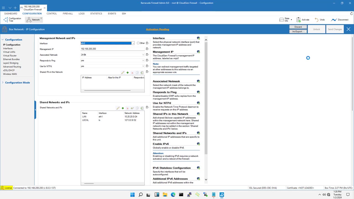This screenshot has height=199, width=354.
Task: Open Layer2 Bridging settings
Action: click(x=11, y=63)
